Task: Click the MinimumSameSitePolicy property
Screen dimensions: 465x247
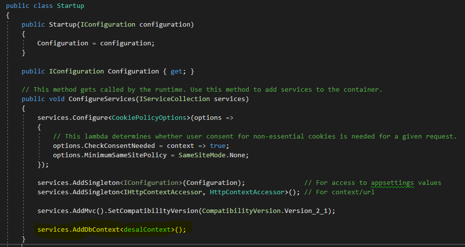Action: pos(130,155)
